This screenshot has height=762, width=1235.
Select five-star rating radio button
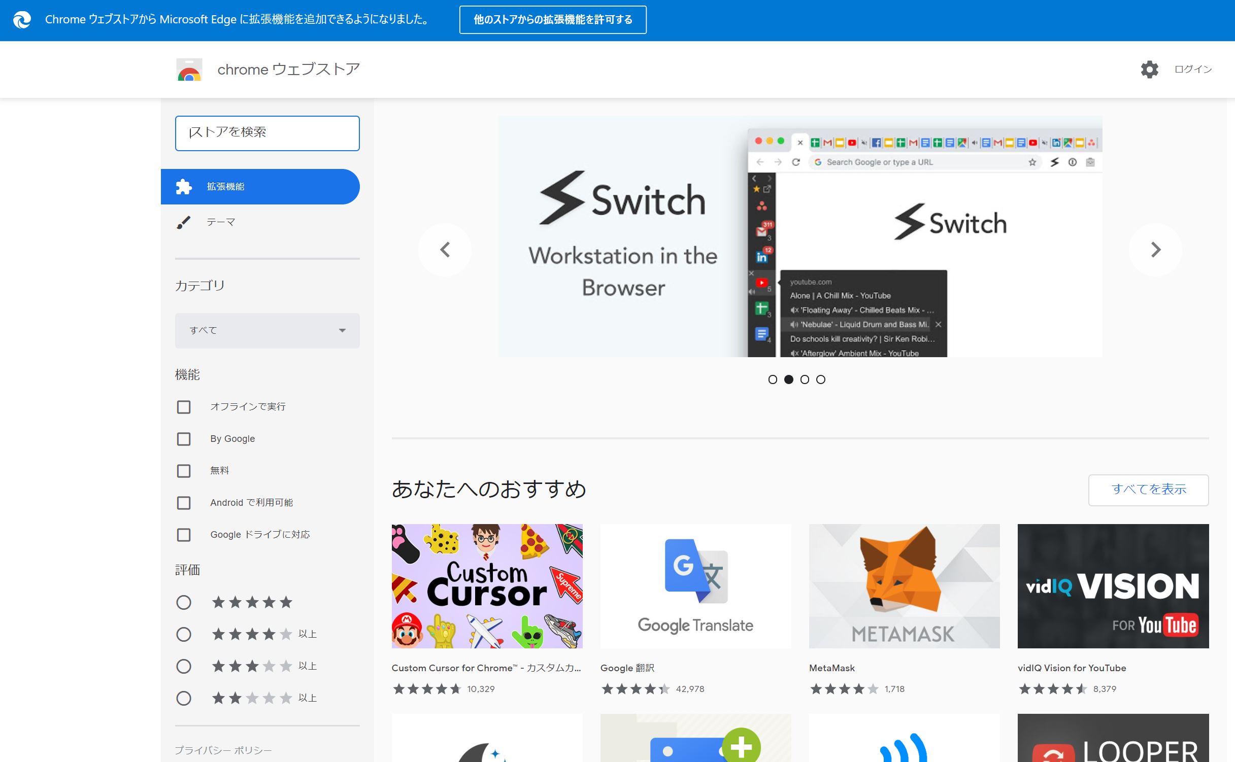pos(184,602)
